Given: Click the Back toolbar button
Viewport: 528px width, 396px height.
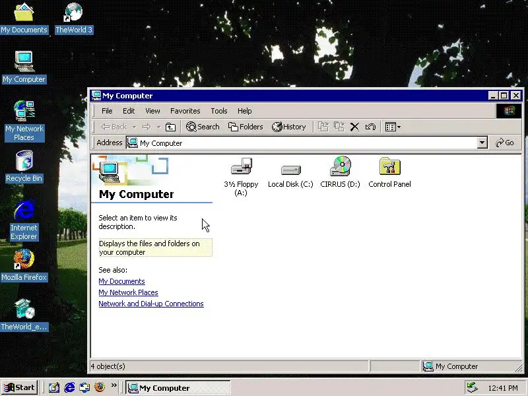Looking at the screenshot, I should click(114, 127).
